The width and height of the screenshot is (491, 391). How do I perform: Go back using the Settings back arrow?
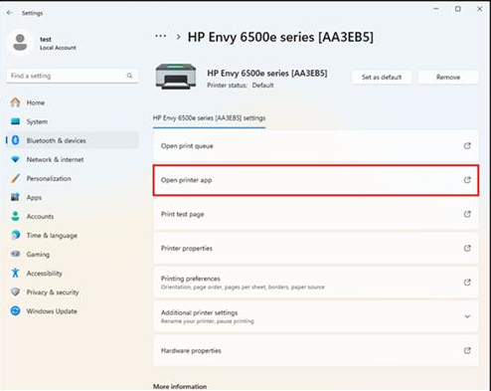pyautogui.click(x=9, y=13)
